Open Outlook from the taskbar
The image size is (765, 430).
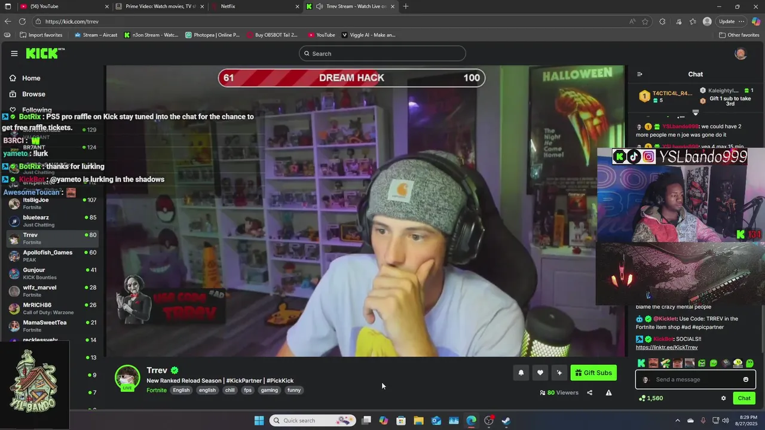pyautogui.click(x=436, y=420)
